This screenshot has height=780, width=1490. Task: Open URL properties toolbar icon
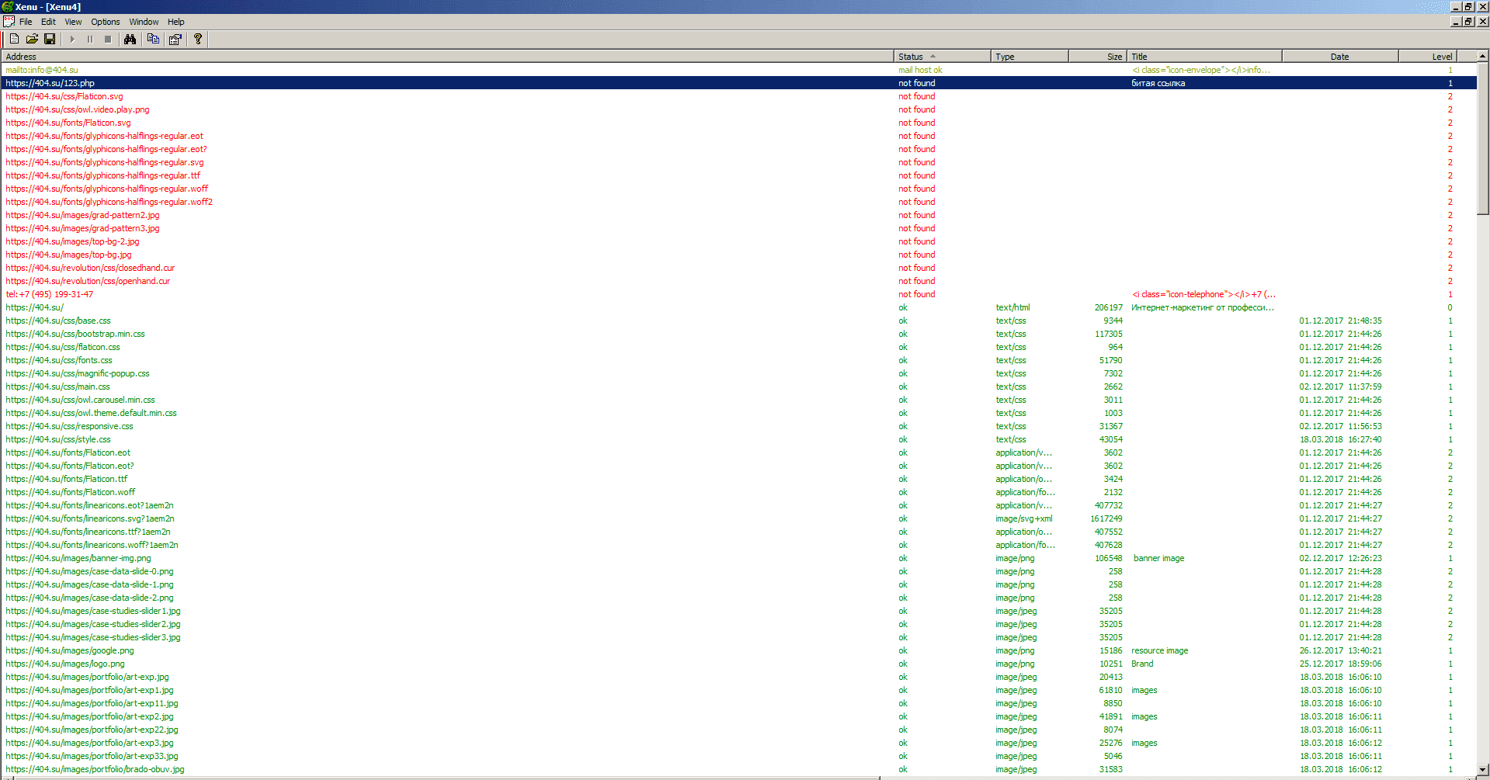(x=175, y=39)
